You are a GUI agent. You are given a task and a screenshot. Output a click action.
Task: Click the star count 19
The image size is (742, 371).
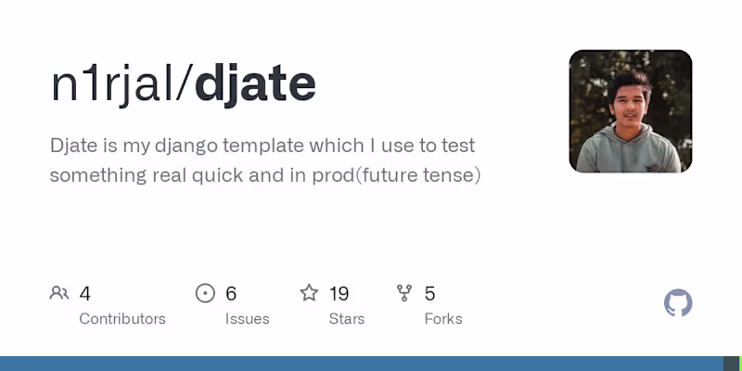[339, 294]
